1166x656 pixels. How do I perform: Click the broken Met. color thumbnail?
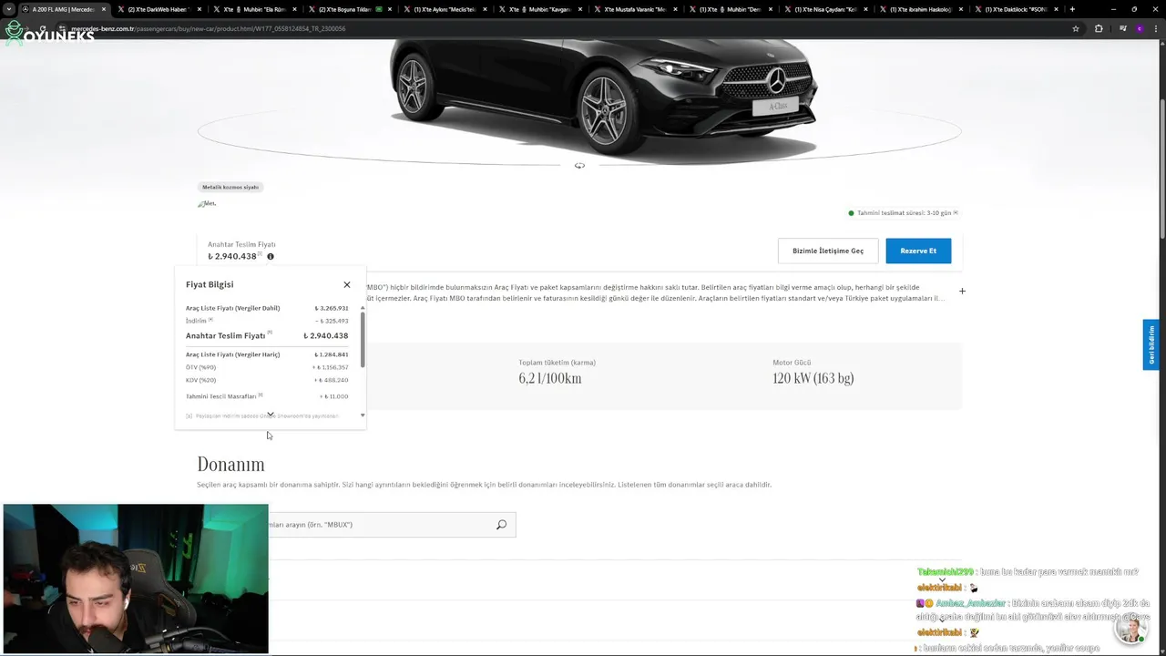207,204
